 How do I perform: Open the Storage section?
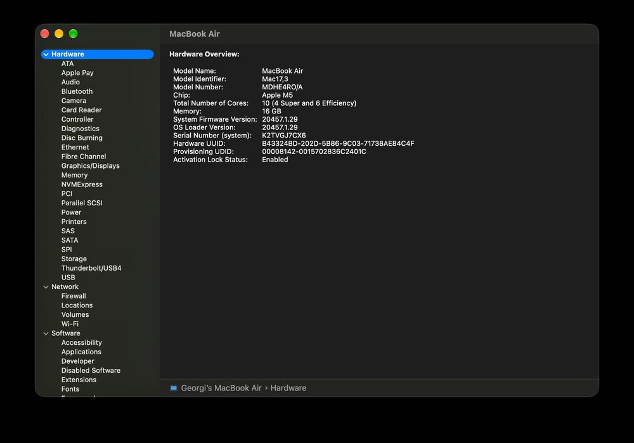tap(74, 259)
